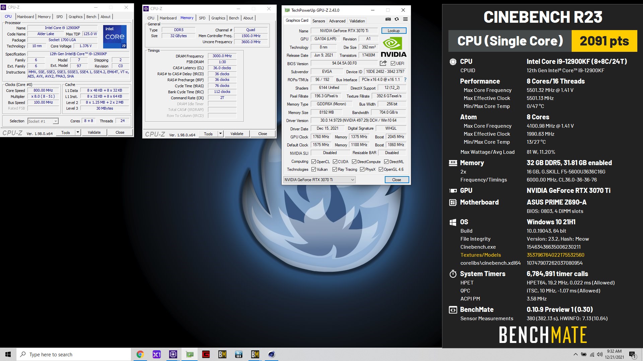
Task: Open the notification action center icon
Action: (x=632, y=354)
